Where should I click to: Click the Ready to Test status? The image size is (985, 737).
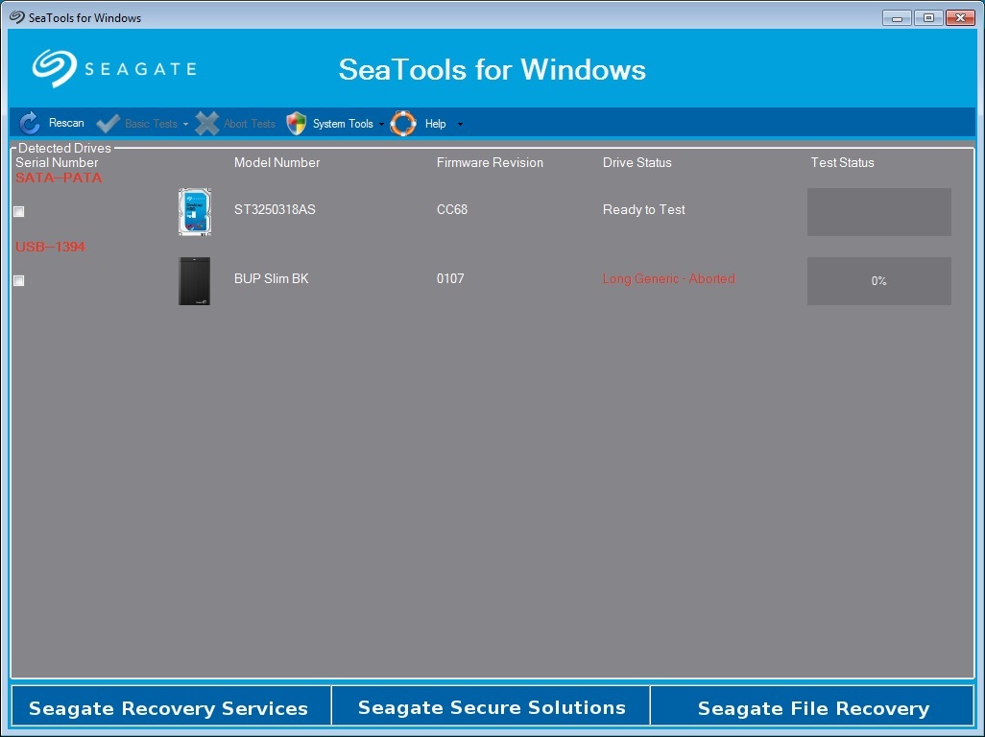pyautogui.click(x=644, y=209)
